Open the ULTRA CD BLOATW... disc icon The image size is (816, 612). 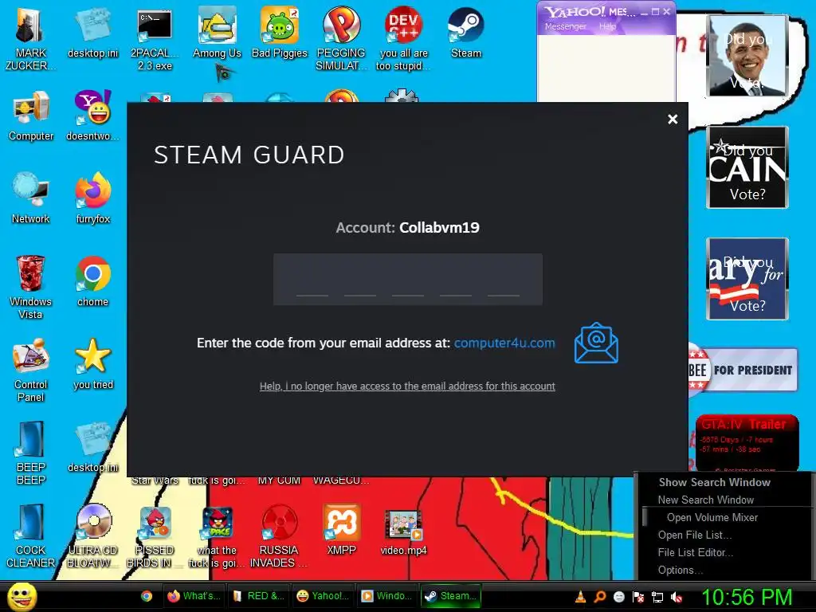92,535
